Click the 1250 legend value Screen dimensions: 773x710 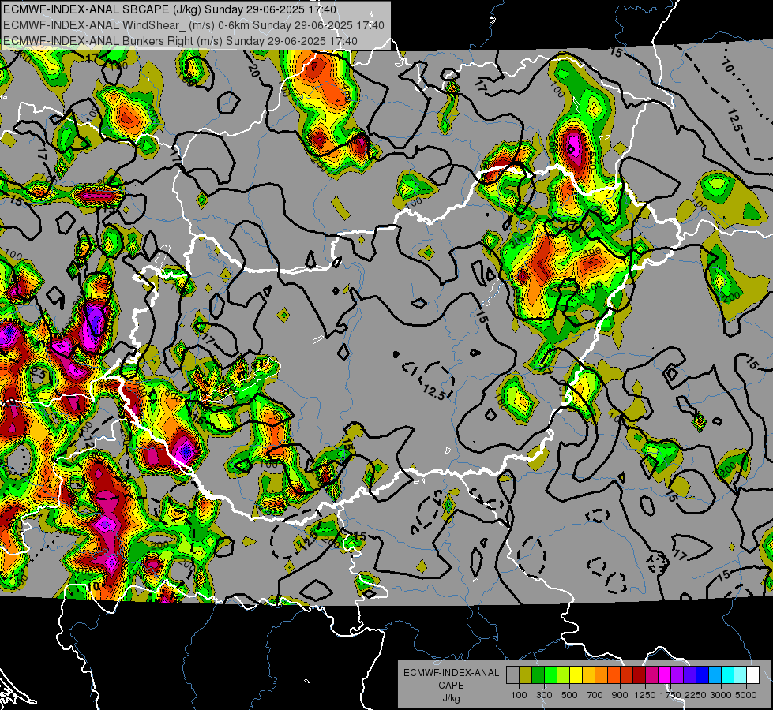click(645, 695)
